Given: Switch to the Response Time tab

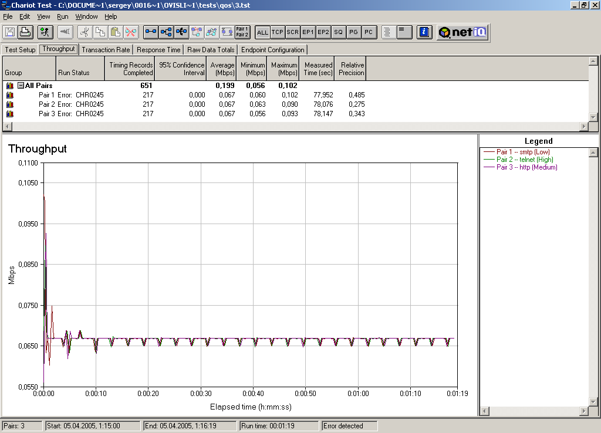Looking at the screenshot, I should pyautogui.click(x=158, y=50).
